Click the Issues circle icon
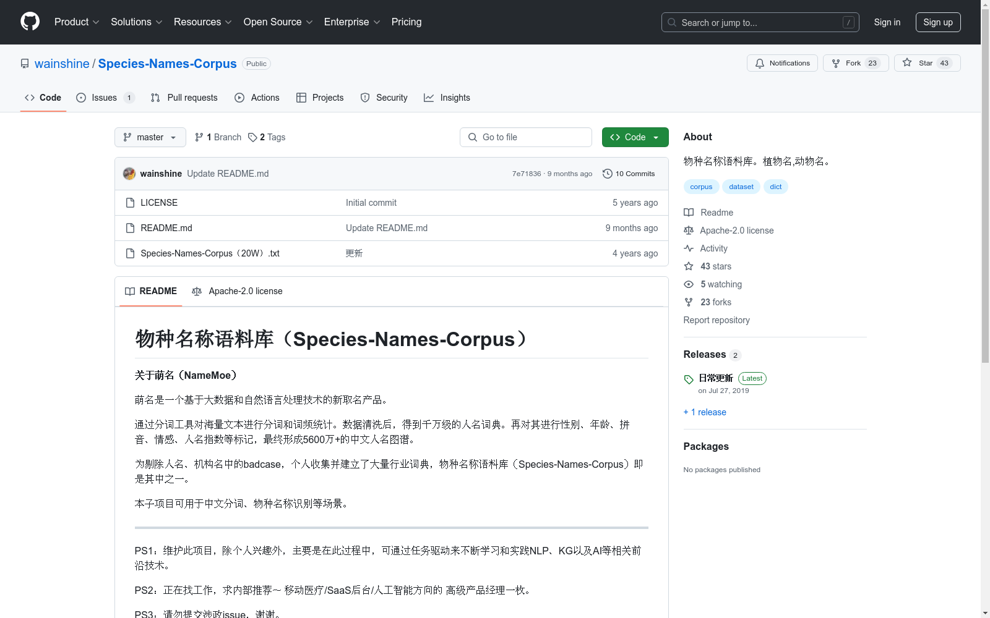This screenshot has height=618, width=990. coord(81,98)
